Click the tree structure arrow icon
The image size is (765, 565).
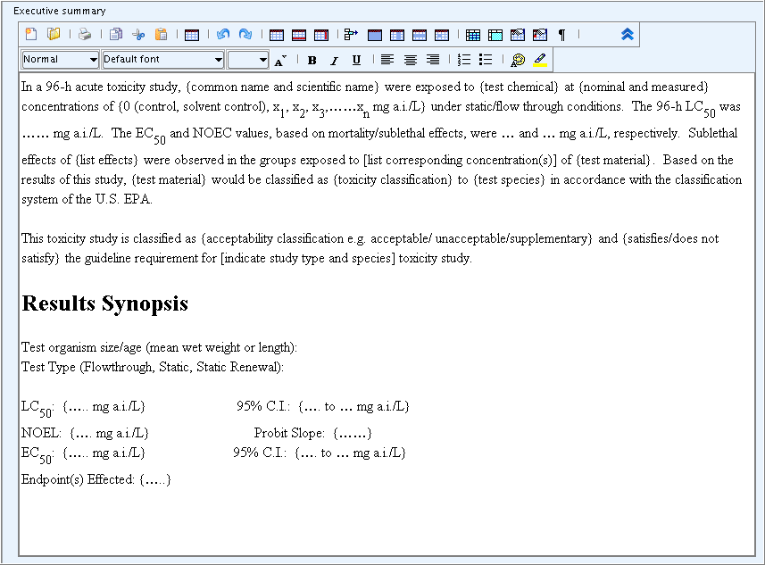351,34
